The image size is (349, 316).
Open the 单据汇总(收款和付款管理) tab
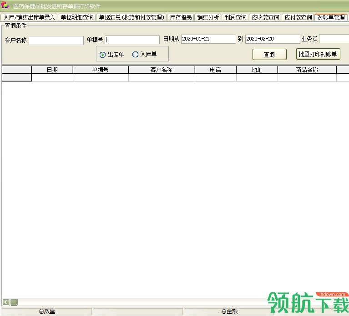coord(132,17)
